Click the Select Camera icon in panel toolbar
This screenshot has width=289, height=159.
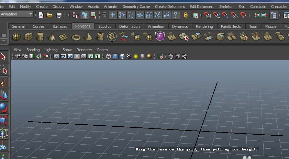click(18, 56)
